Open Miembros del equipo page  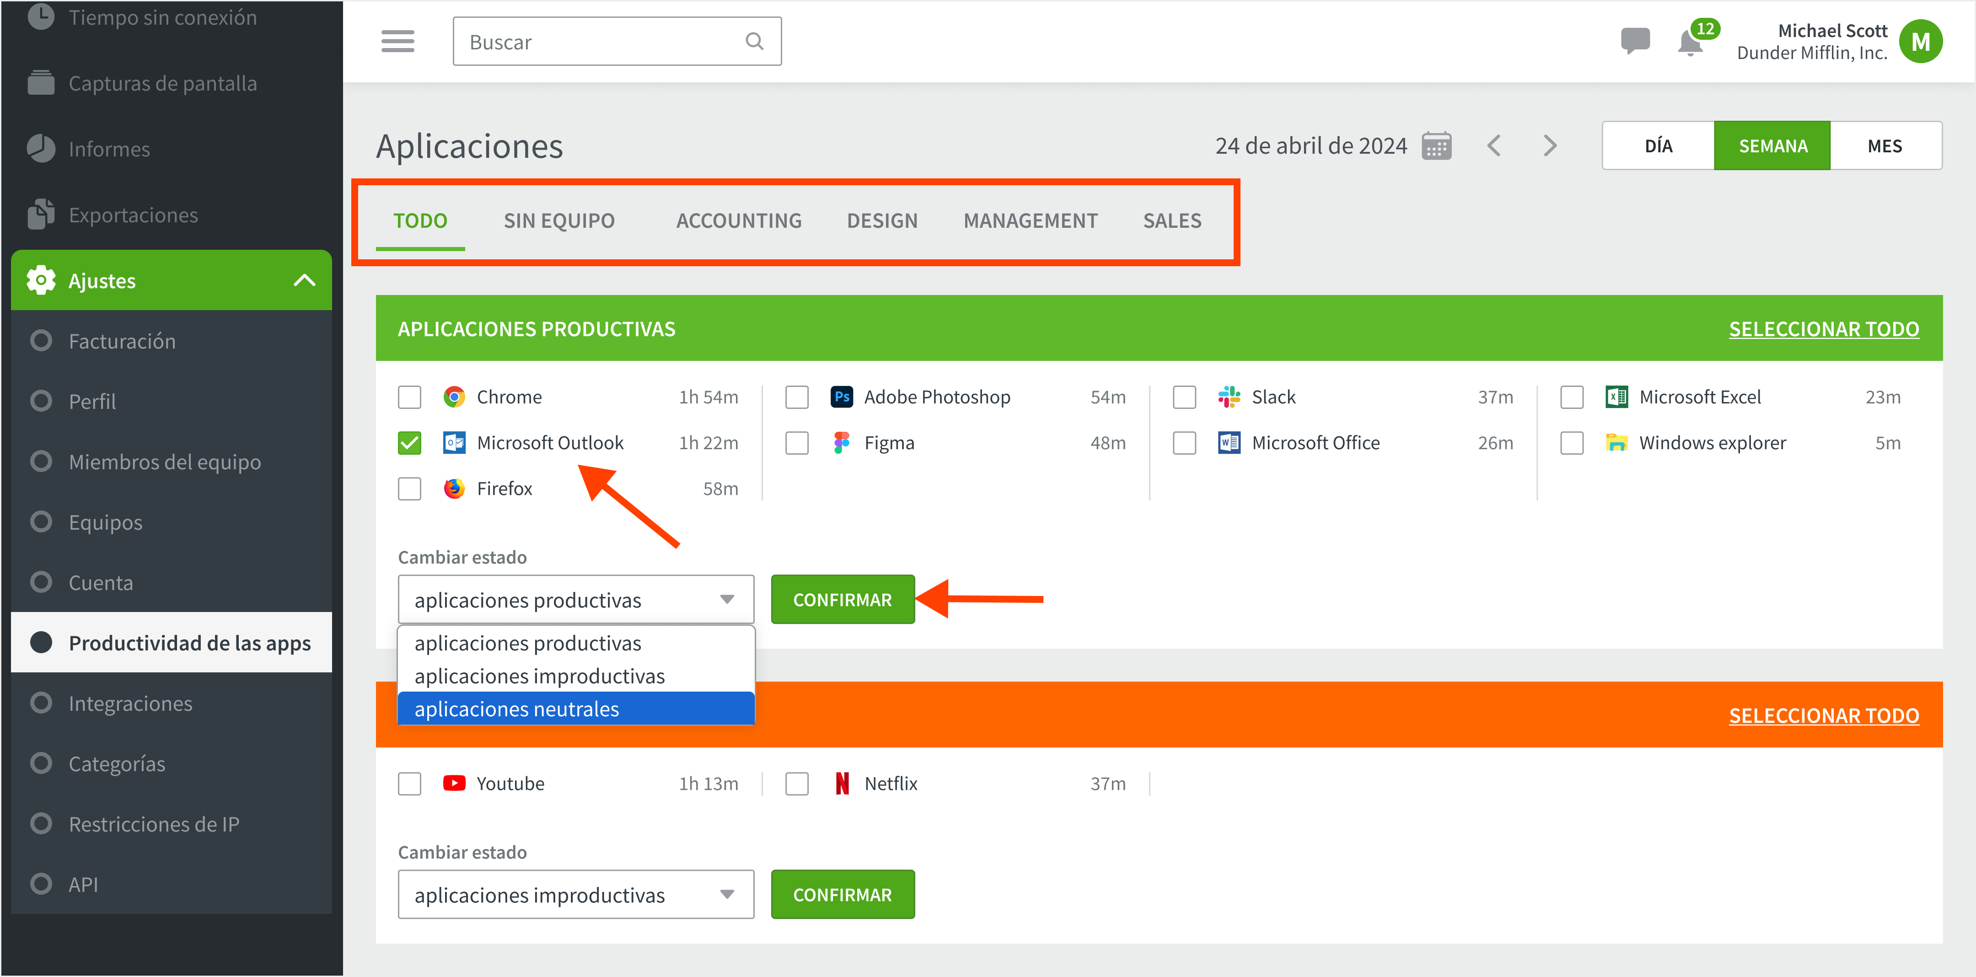pos(172,461)
